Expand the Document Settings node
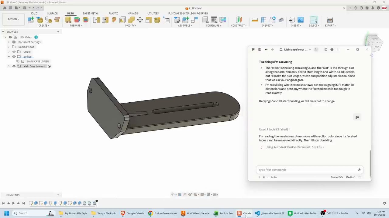Screen dimensions: 389x218 pyautogui.click(x=9, y=42)
